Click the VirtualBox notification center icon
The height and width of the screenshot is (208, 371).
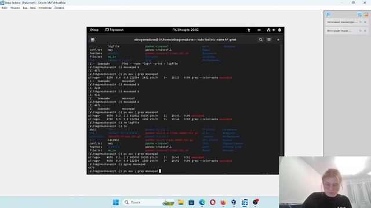[328, 14]
